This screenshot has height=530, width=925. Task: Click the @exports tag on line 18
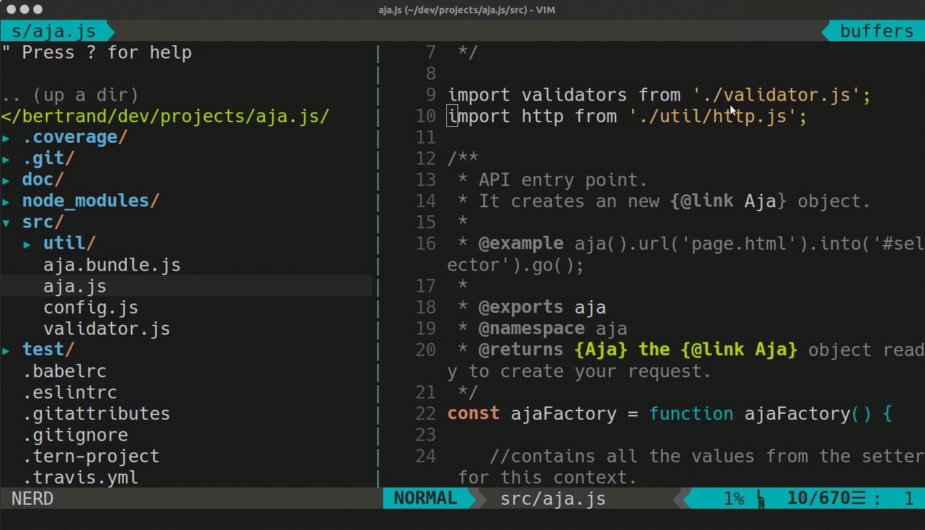[x=521, y=308]
